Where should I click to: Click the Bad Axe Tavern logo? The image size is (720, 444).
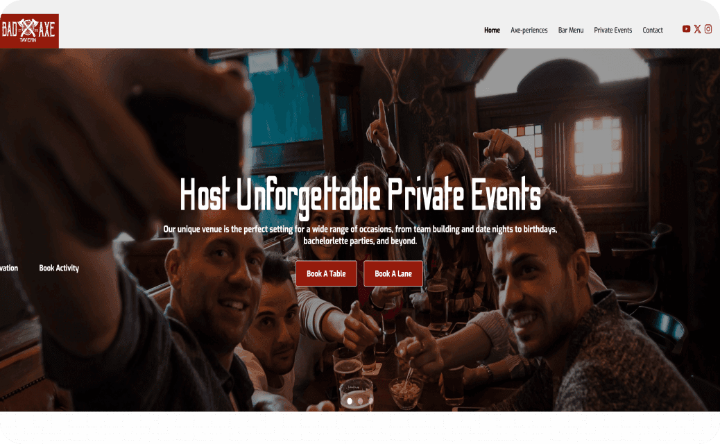[x=29, y=31]
